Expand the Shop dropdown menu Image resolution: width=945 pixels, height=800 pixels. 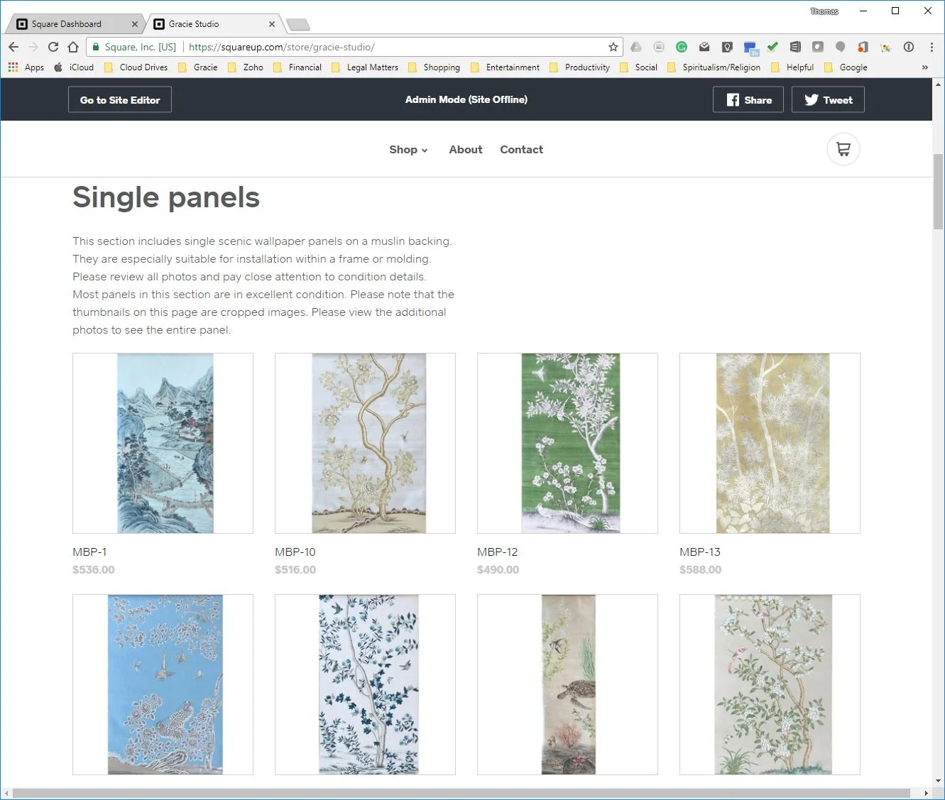click(x=408, y=150)
